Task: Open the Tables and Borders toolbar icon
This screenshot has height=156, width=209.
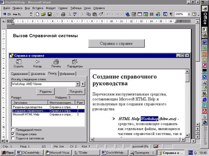Action: pyautogui.click(x=134, y=14)
